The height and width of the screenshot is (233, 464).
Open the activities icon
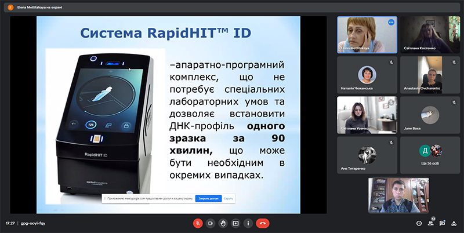[454, 224]
